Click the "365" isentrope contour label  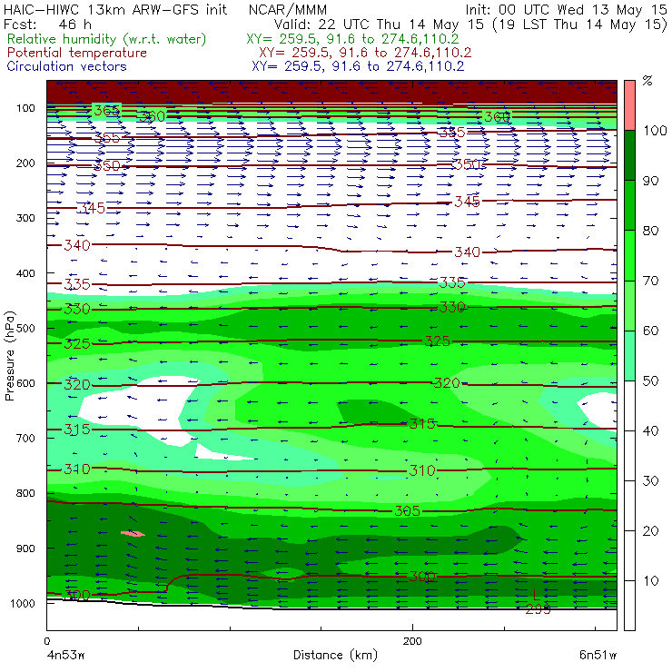tap(107, 111)
